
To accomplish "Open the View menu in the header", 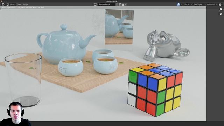I will point(20,5).
